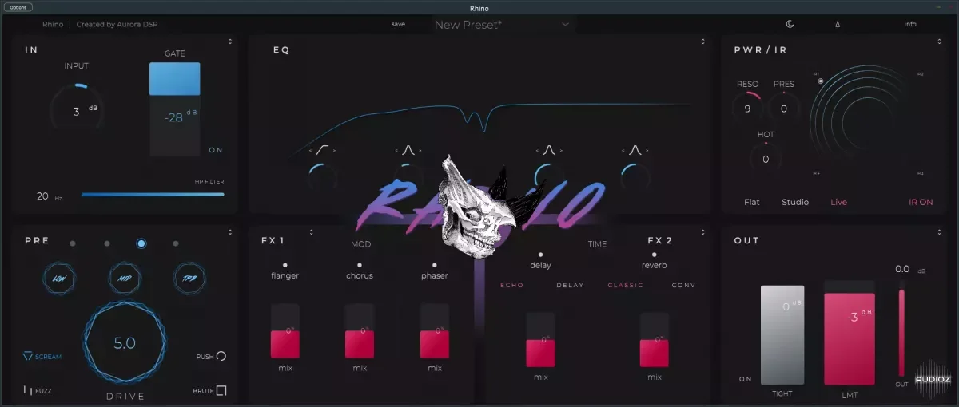The width and height of the screenshot is (959, 407).
Task: Select the fourth PRE channel dot
Action: [176, 243]
